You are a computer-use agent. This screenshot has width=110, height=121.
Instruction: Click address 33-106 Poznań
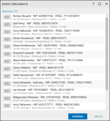click(21, 78)
